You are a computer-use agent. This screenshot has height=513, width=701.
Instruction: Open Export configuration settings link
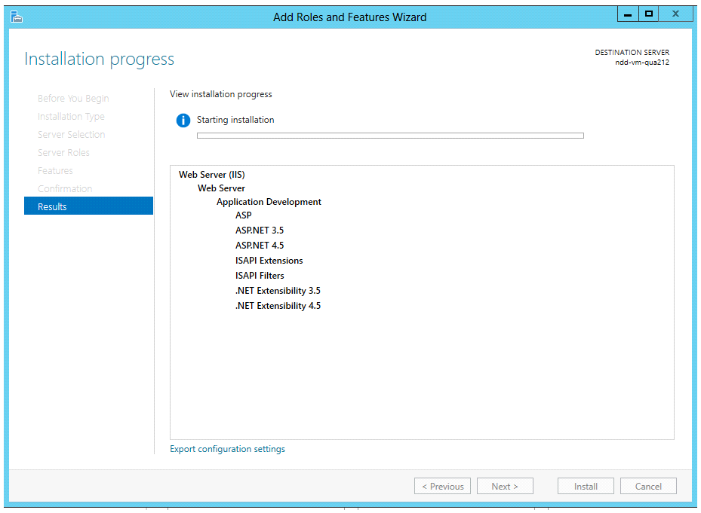point(227,449)
